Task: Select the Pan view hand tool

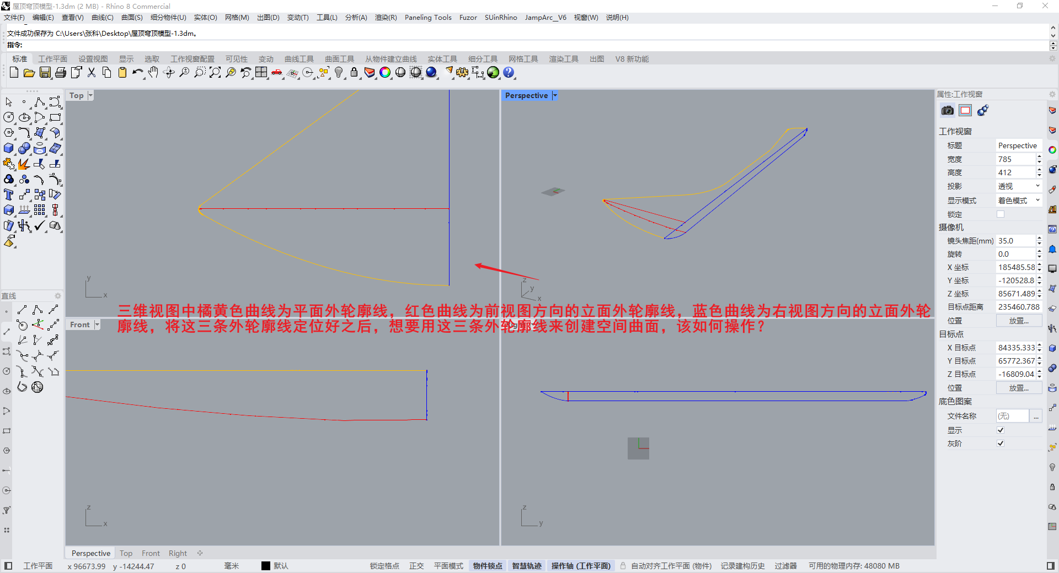Action: click(x=153, y=73)
